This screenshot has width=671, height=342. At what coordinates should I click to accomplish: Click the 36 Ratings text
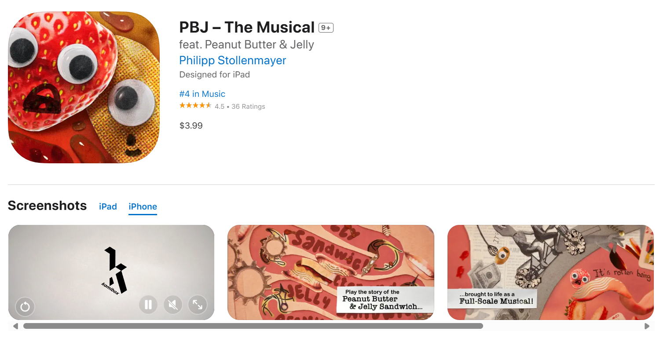(x=248, y=107)
